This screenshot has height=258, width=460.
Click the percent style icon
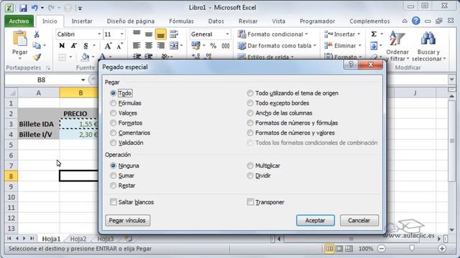click(213, 46)
